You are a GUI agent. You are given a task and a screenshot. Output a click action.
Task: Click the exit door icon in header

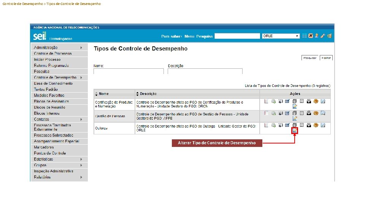tap(329, 36)
